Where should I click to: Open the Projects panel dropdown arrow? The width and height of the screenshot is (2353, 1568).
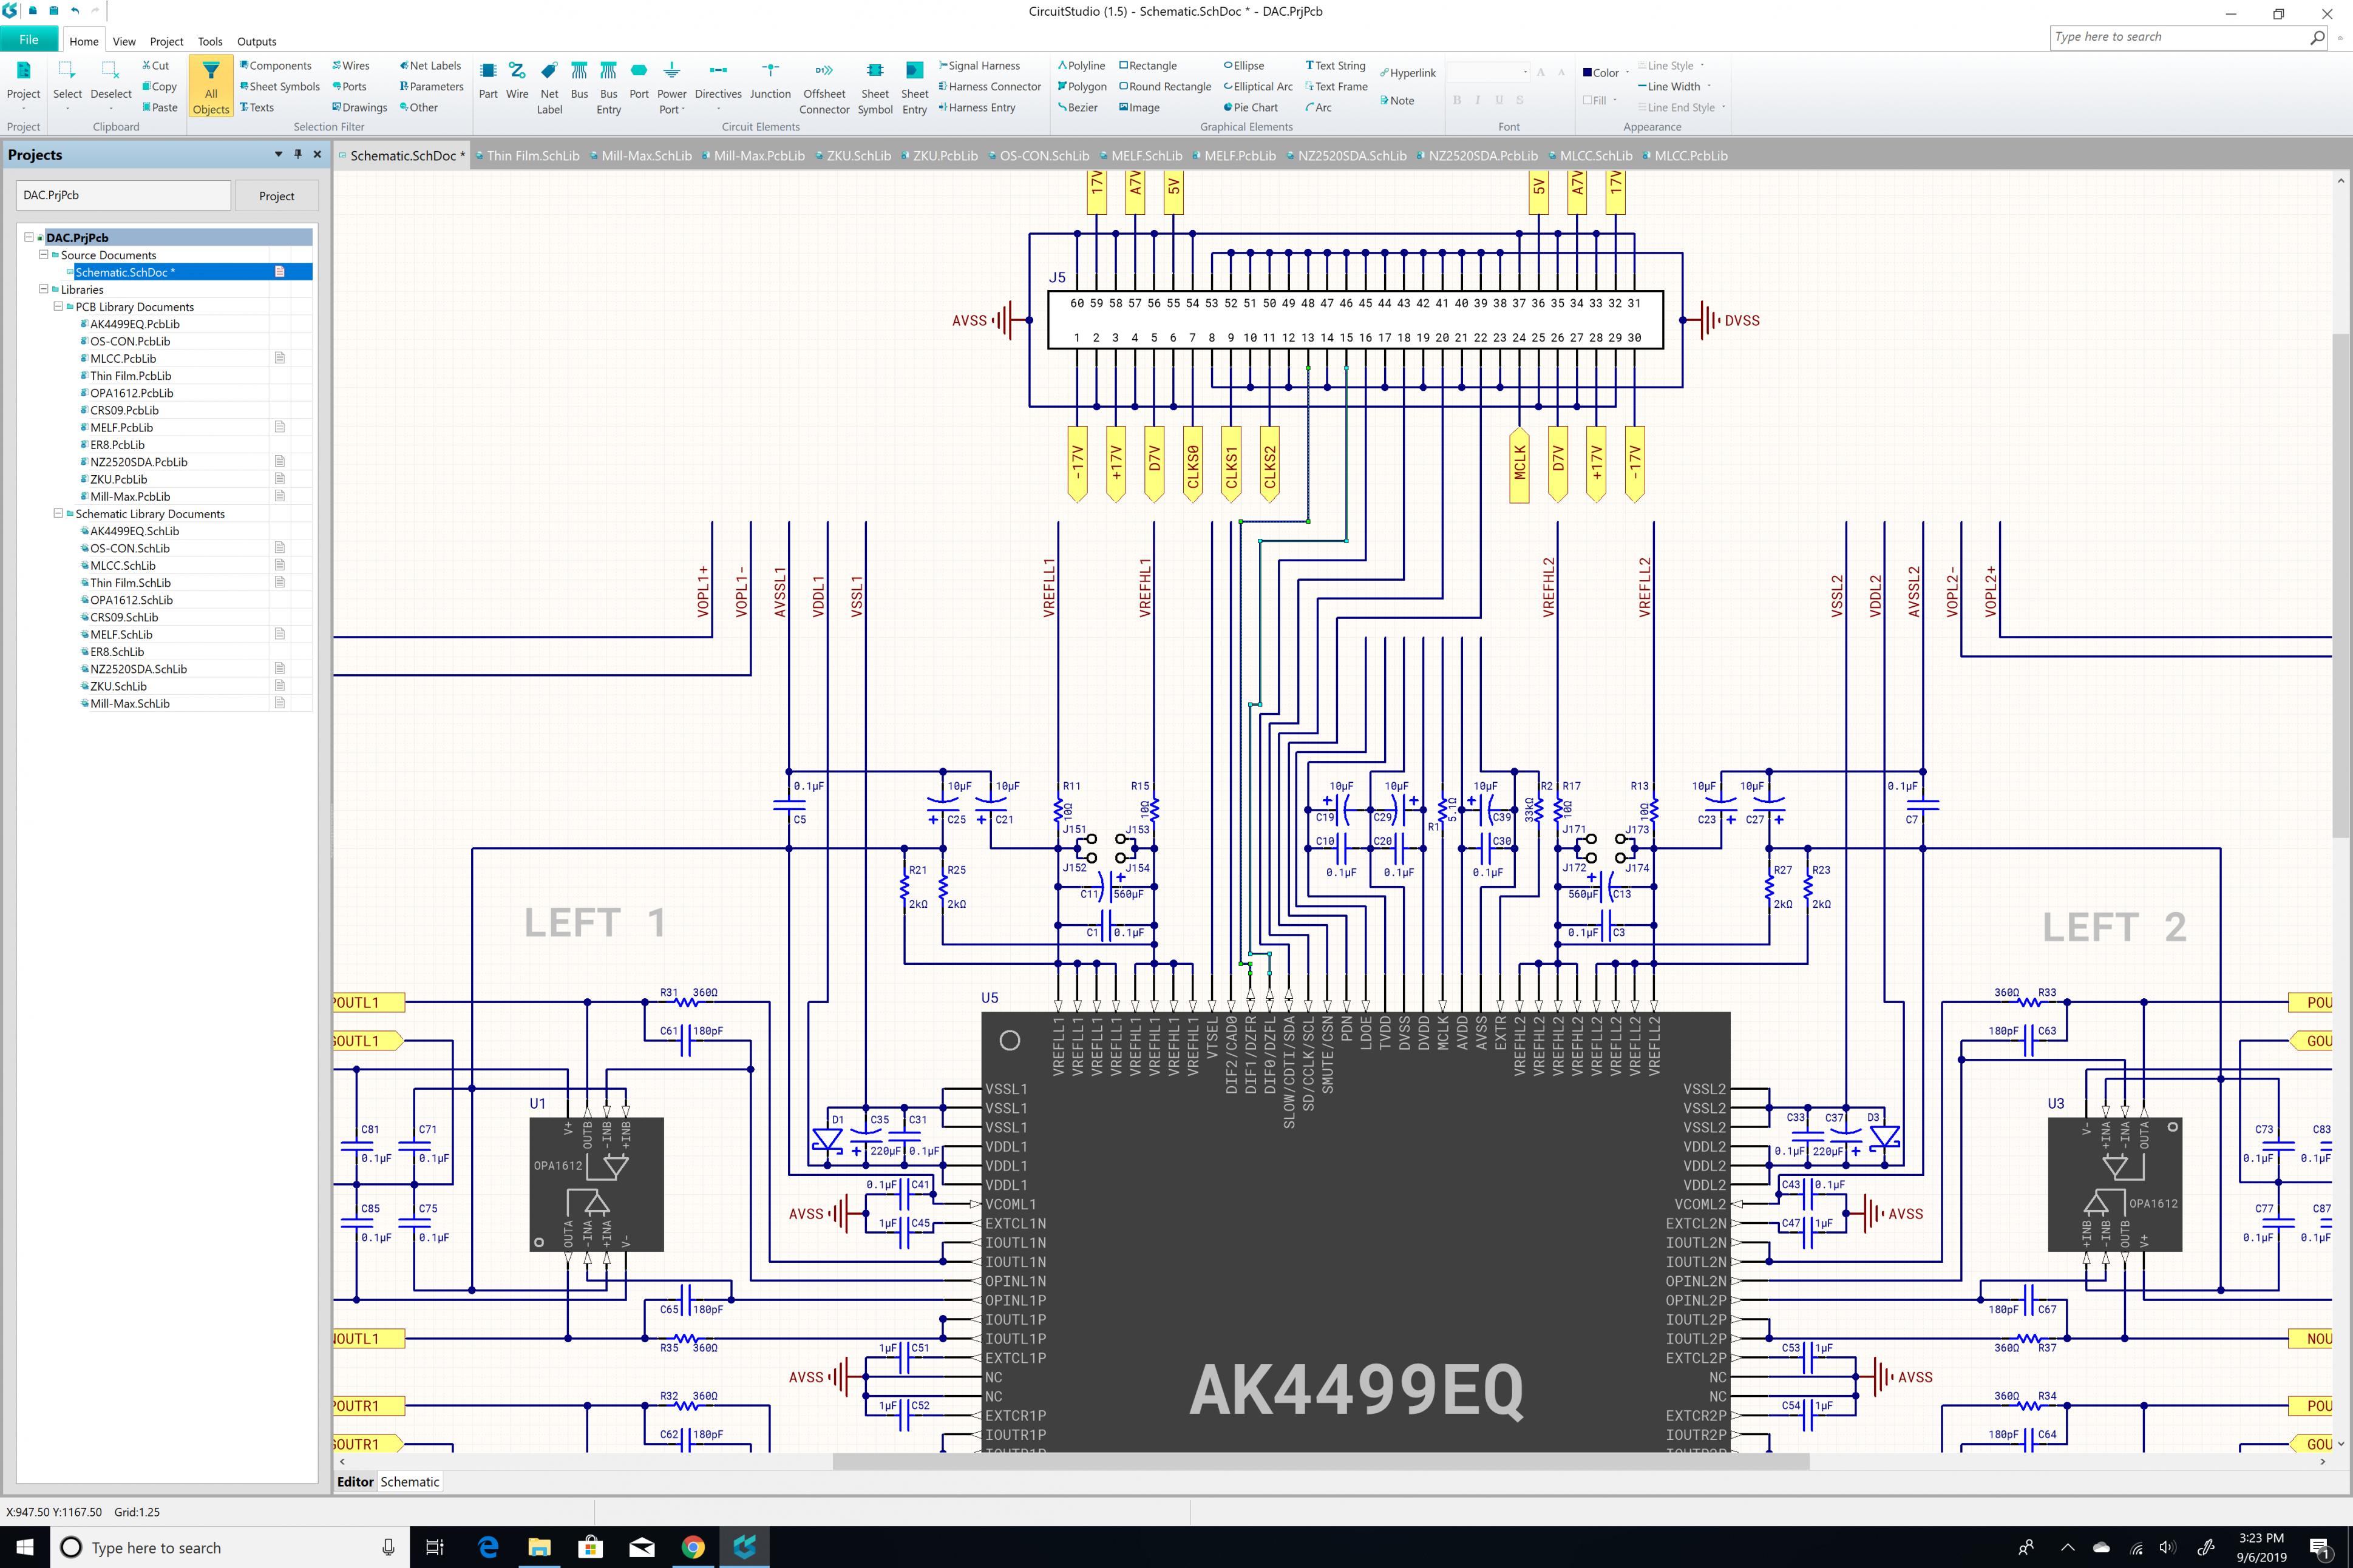coord(278,154)
